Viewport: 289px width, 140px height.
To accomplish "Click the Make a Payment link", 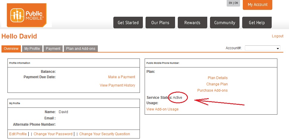I will (122, 77).
